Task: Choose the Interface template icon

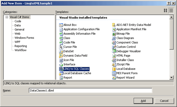Action: [x=61, y=65]
